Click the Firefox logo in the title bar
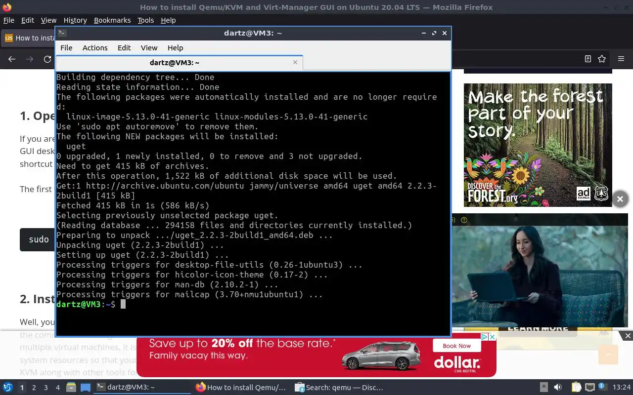The width and height of the screenshot is (633, 395). (x=7, y=7)
